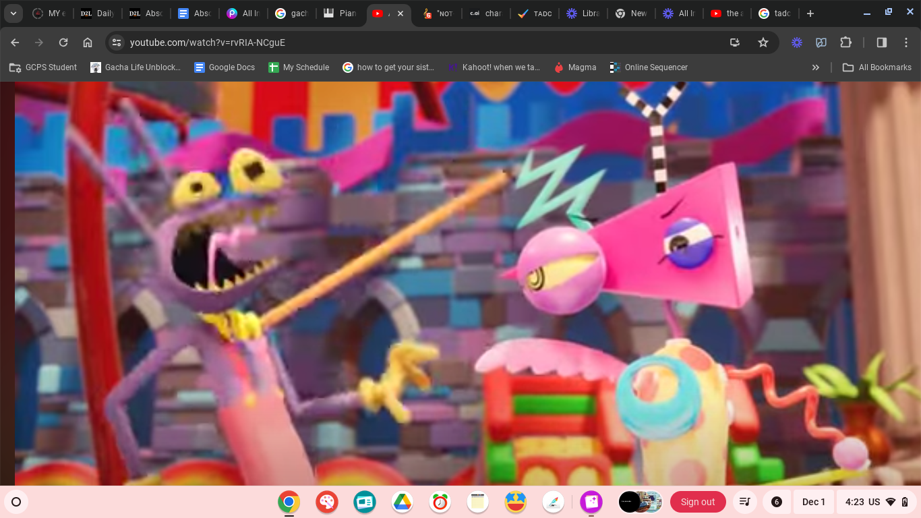Click the install/cast screen icon in address bar
Viewport: 921px width, 518px height.
735,42
